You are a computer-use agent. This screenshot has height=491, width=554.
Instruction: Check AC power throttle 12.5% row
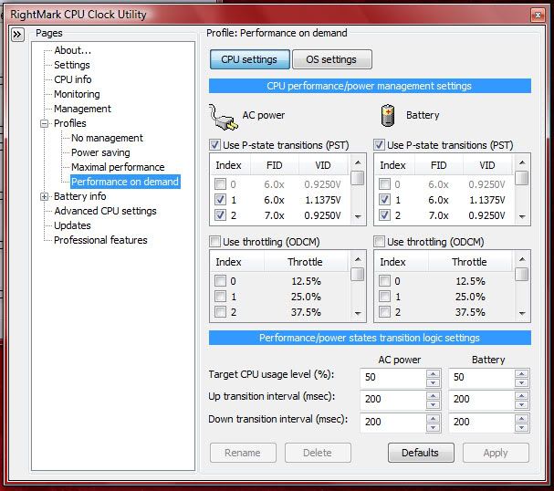221,281
